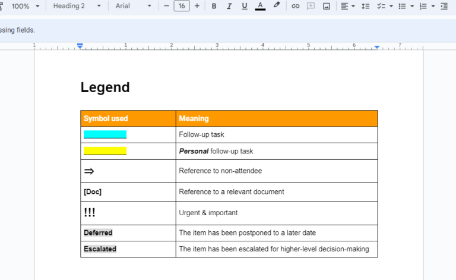
Task: Click the insert link icon
Action: (x=295, y=6)
